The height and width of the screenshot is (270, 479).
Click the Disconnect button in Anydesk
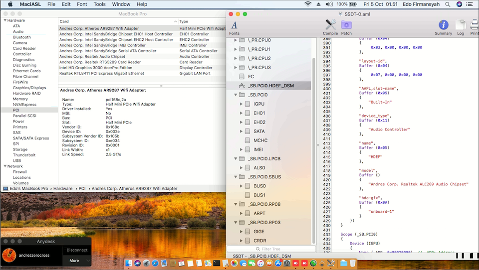[77, 250]
